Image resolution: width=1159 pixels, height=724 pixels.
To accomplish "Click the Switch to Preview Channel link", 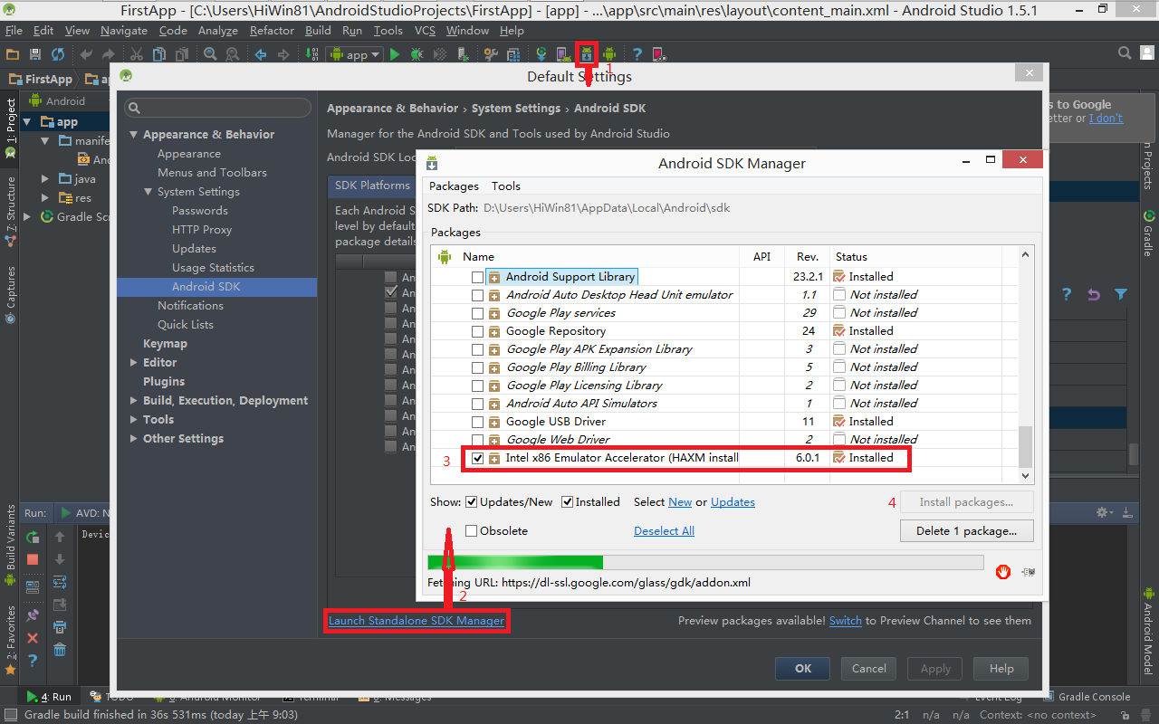I will [846, 621].
